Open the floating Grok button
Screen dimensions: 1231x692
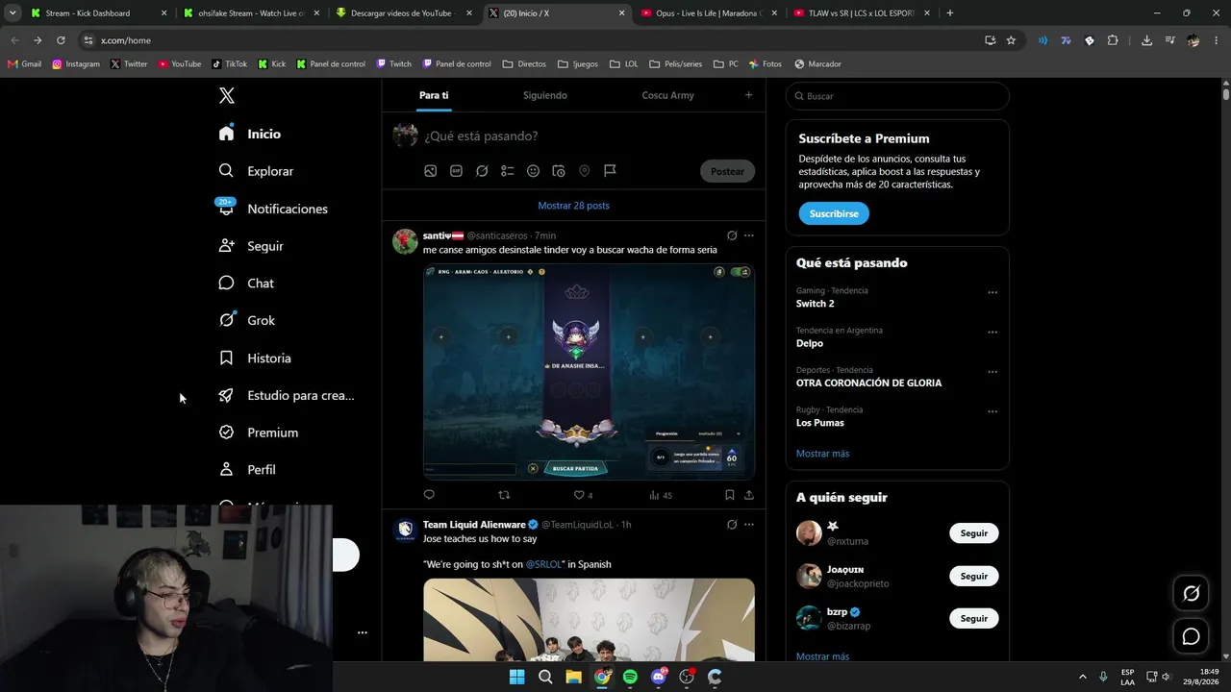point(1191,594)
